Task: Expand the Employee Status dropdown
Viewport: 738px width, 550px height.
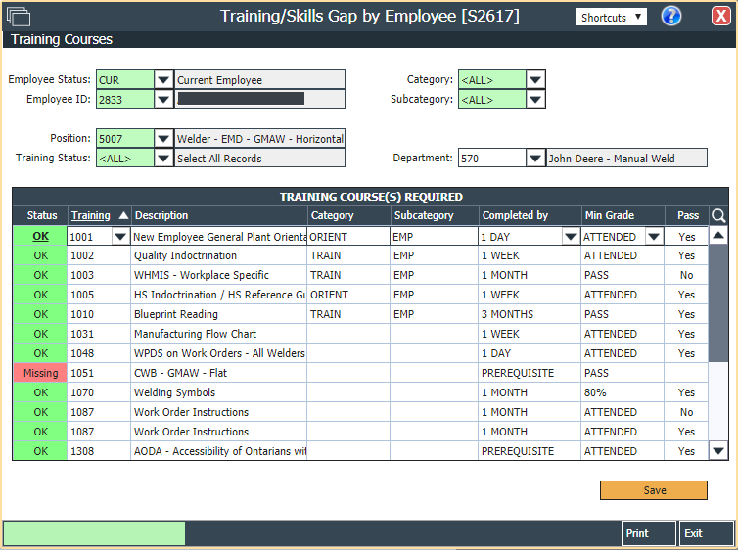Action: point(163,80)
